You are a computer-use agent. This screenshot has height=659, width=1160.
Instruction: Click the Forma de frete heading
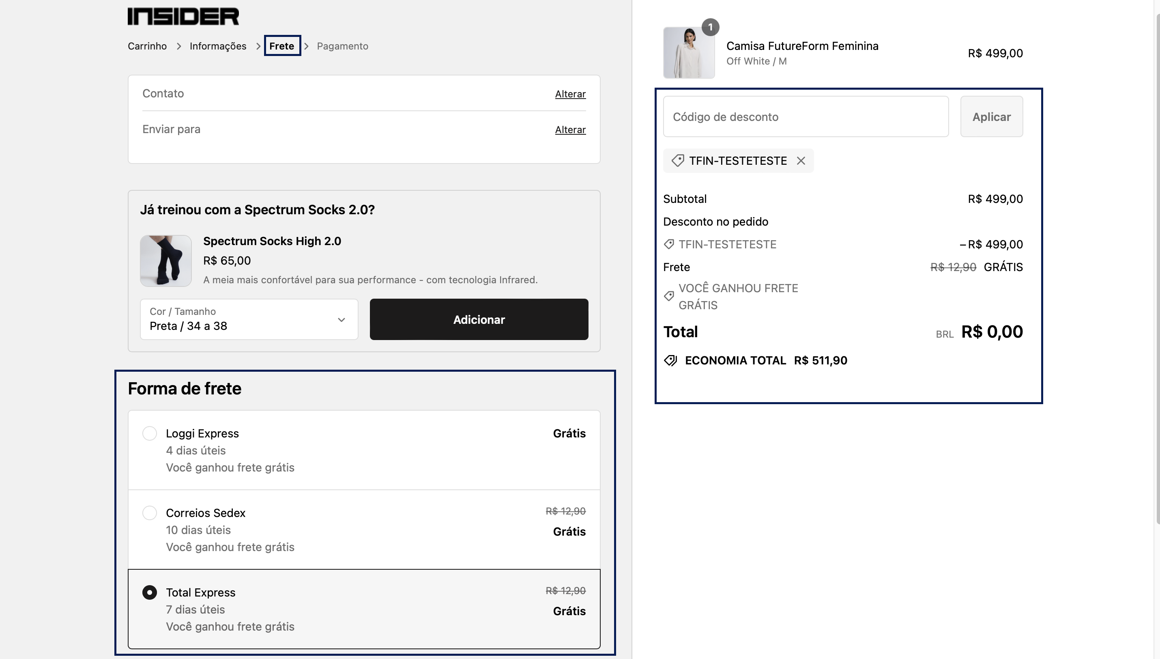tap(185, 389)
